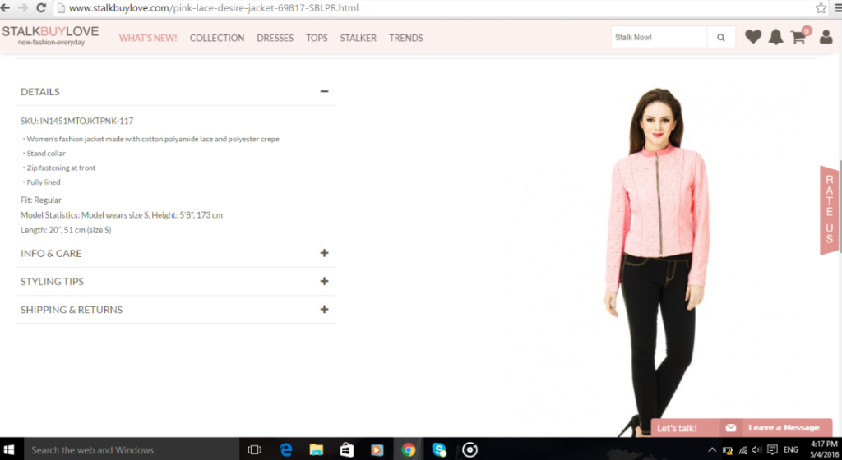The width and height of the screenshot is (842, 460).
Task: Open File Explorer from the taskbar
Action: point(317,450)
